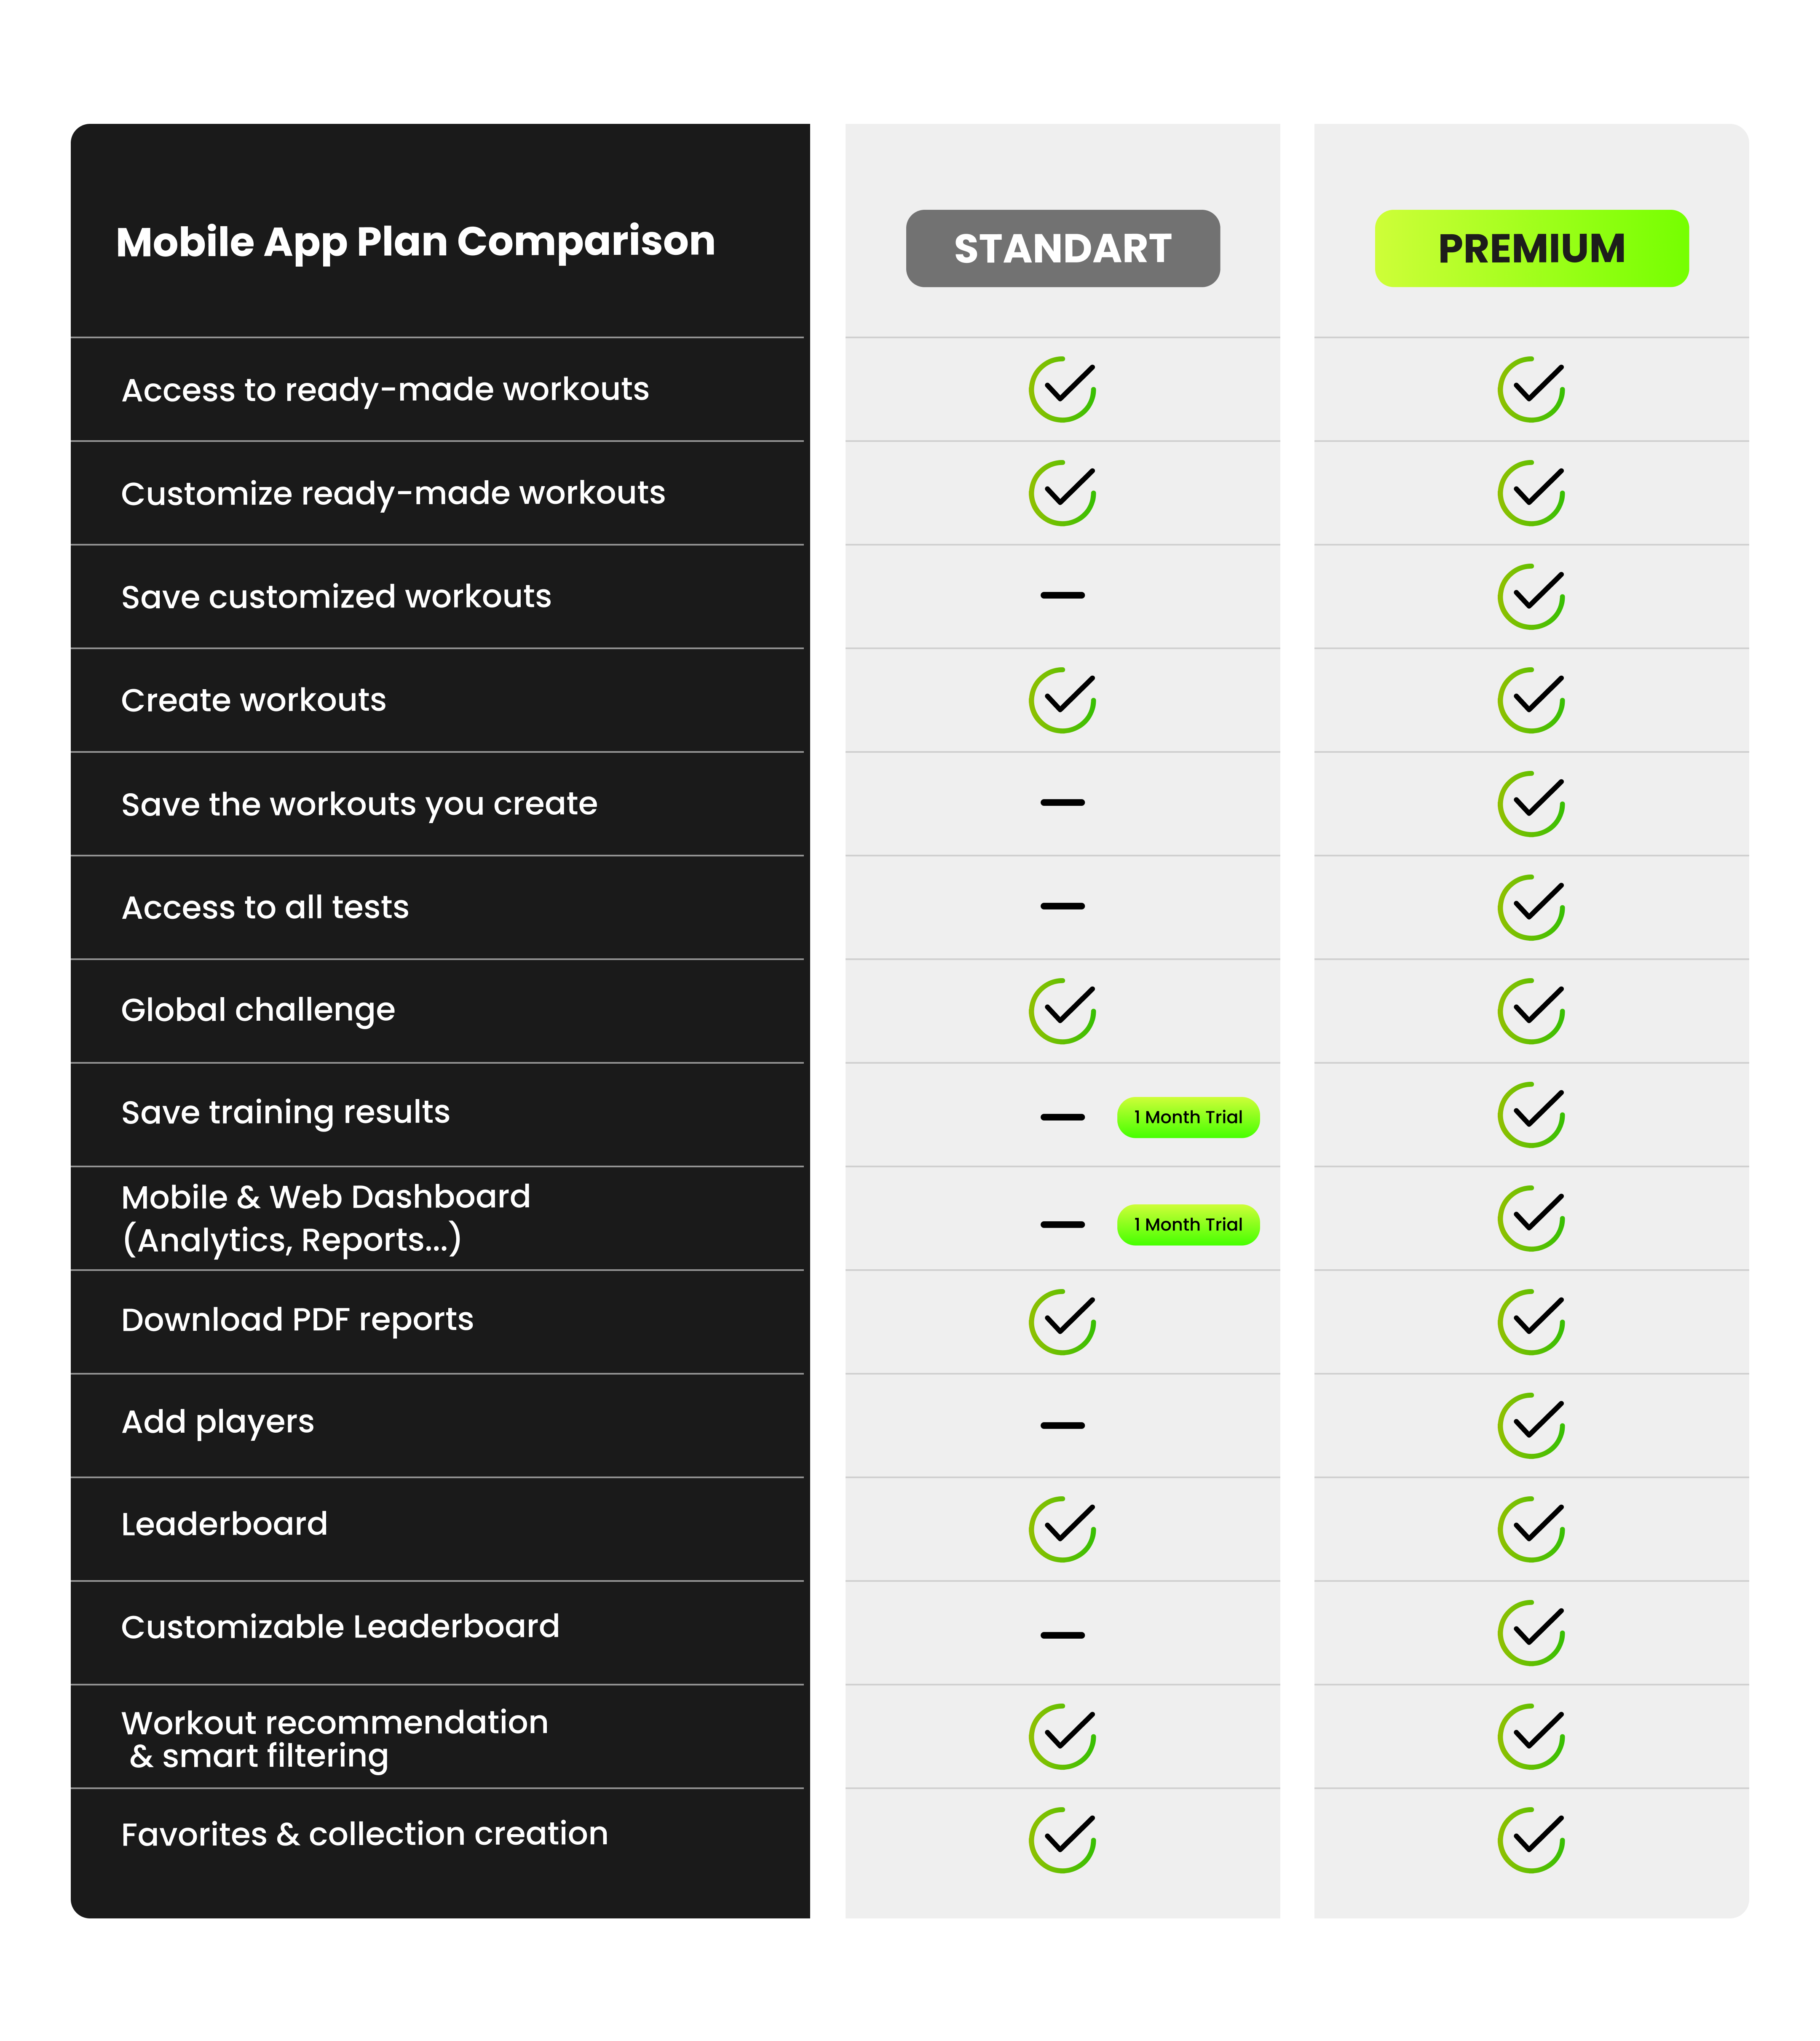
Task: Click Premium checkmark for Customizable Leaderboard
Action: tap(1531, 1632)
